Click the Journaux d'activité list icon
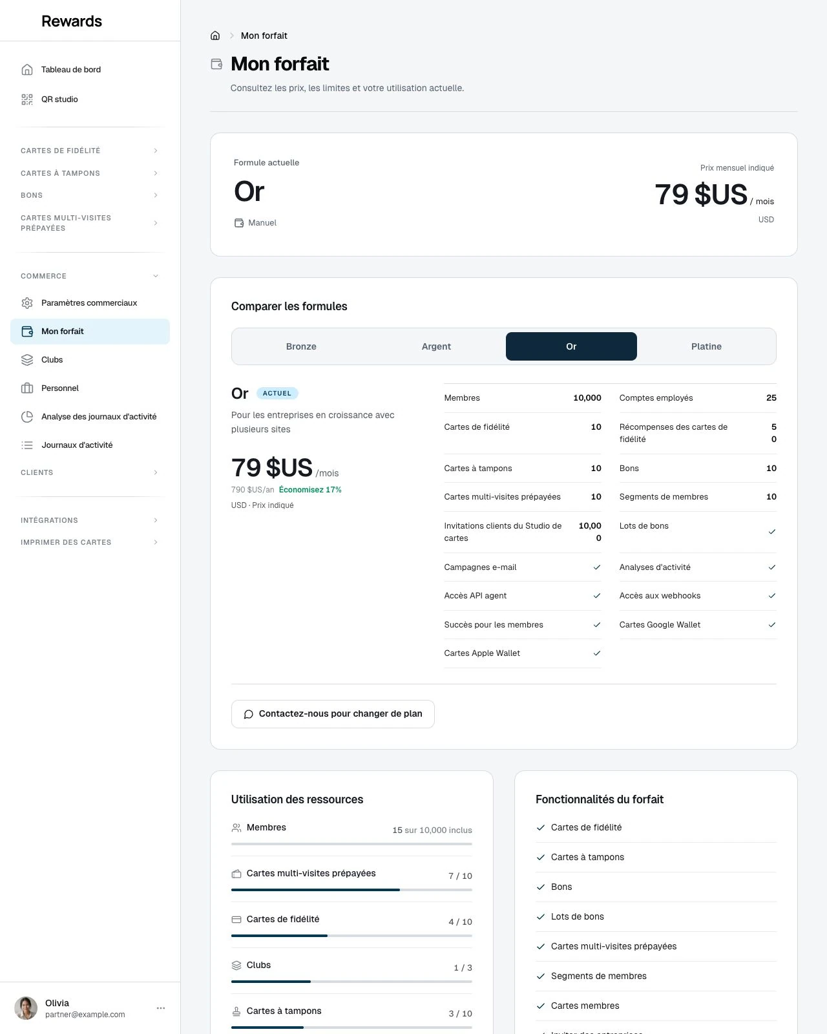 [x=27, y=445]
